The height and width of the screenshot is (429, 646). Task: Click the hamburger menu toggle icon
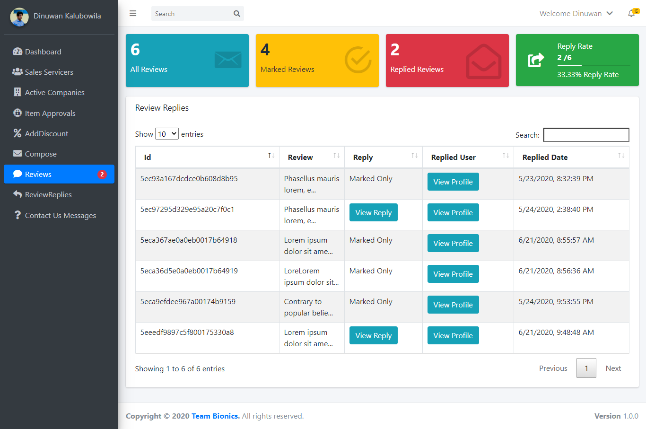pyautogui.click(x=133, y=13)
